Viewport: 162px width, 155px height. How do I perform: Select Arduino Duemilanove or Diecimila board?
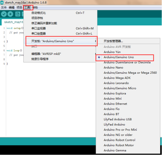point(128,62)
